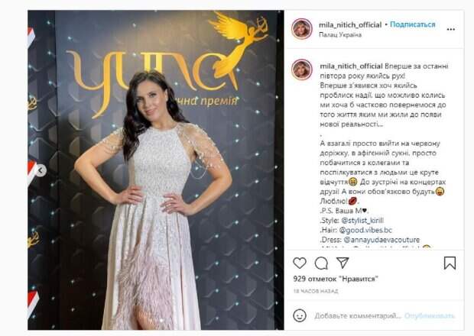Open three-dot more options menu
This screenshot has width=474, height=336.
[x=451, y=29]
